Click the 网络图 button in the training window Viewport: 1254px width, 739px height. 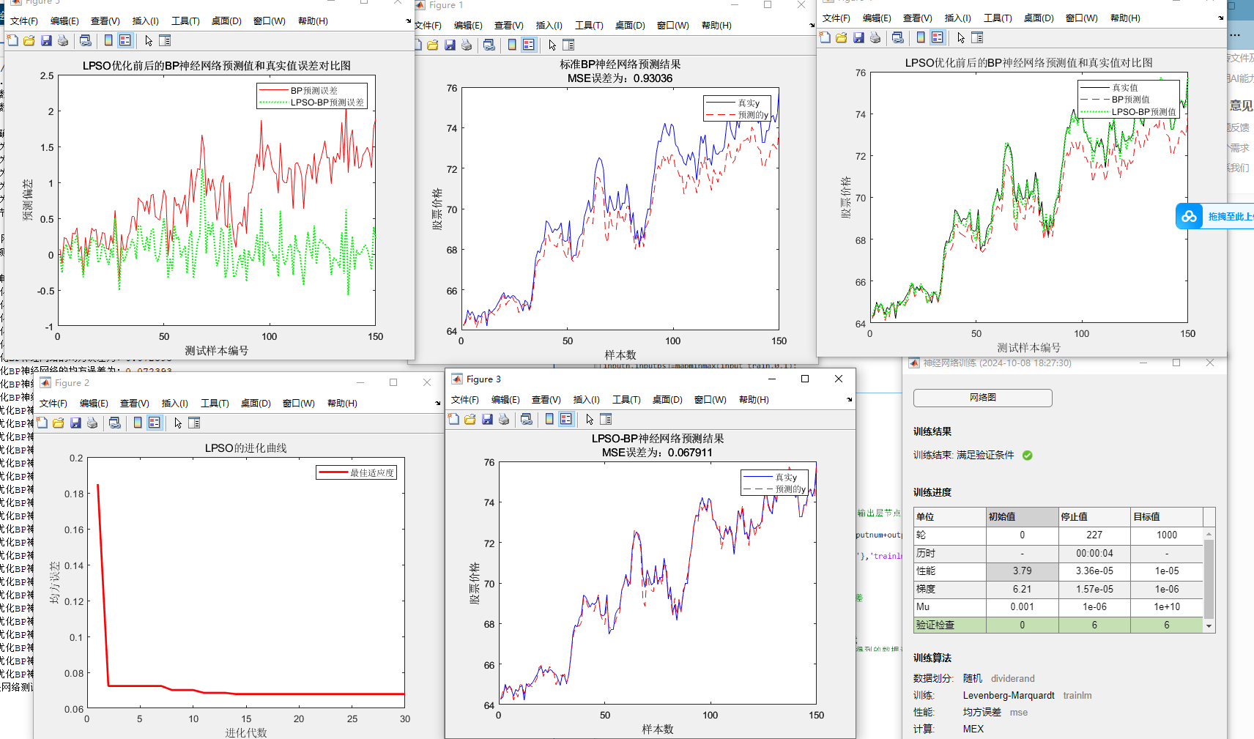pyautogui.click(x=982, y=398)
